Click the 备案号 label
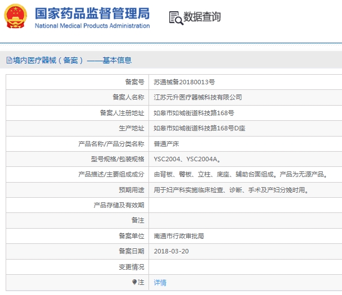The height and width of the screenshot is (295, 342). (134, 82)
